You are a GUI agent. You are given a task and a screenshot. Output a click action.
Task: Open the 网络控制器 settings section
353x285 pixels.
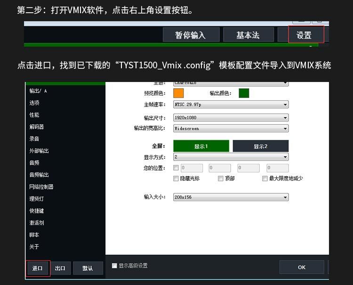pos(41,187)
